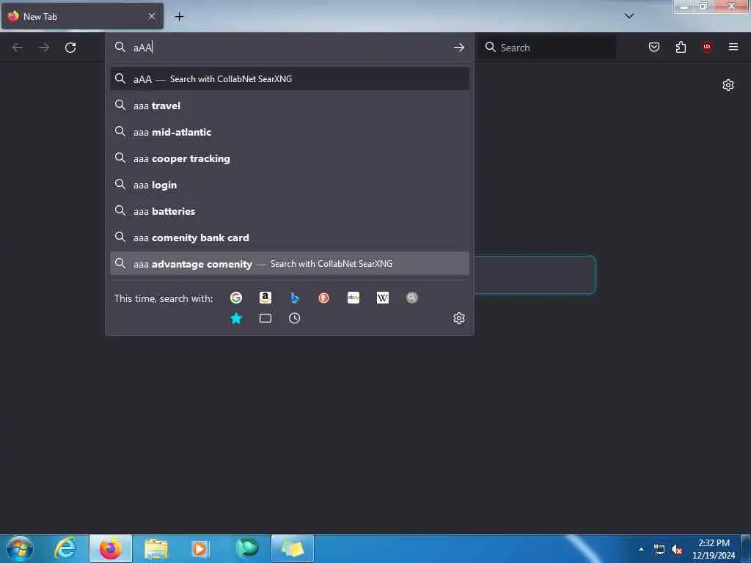Search open tabs via tab icon
Image resolution: width=751 pixels, height=563 pixels.
coord(265,318)
